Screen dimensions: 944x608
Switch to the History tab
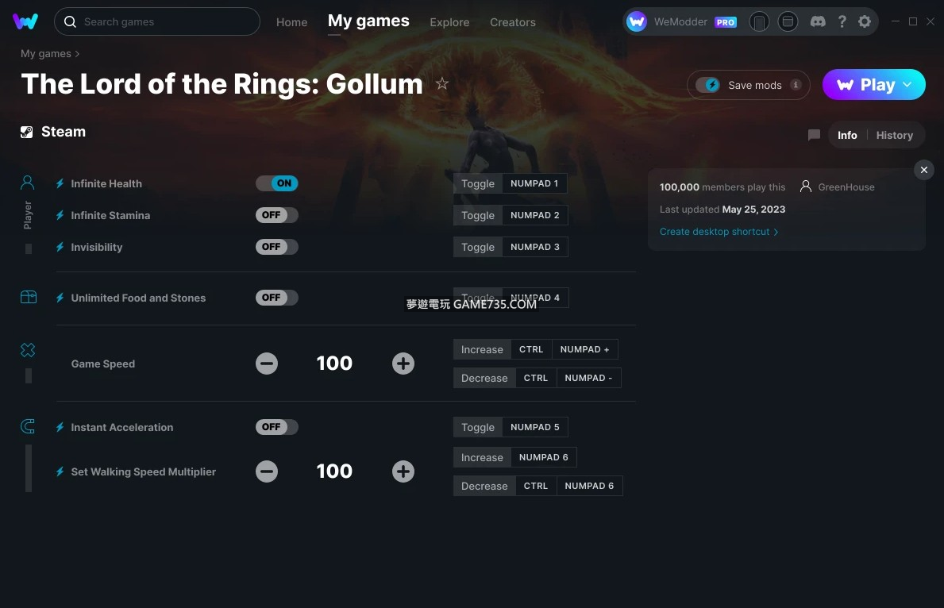(894, 135)
